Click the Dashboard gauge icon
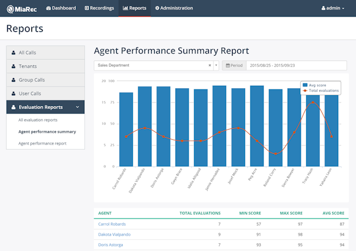 coord(49,8)
